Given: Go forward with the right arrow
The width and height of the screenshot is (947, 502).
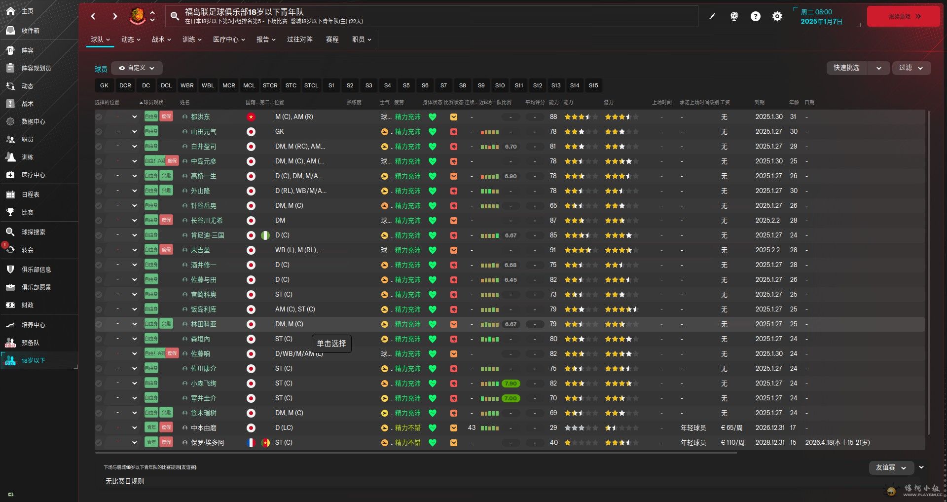Looking at the screenshot, I should tap(115, 16).
